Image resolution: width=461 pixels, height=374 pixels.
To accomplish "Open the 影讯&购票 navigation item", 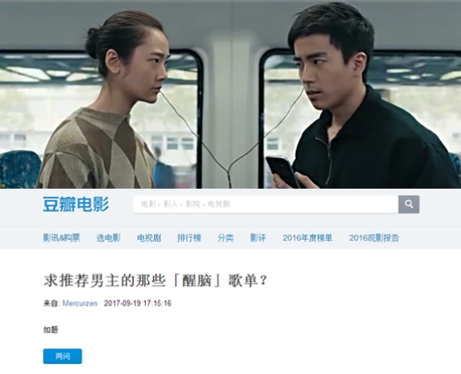I will (61, 237).
